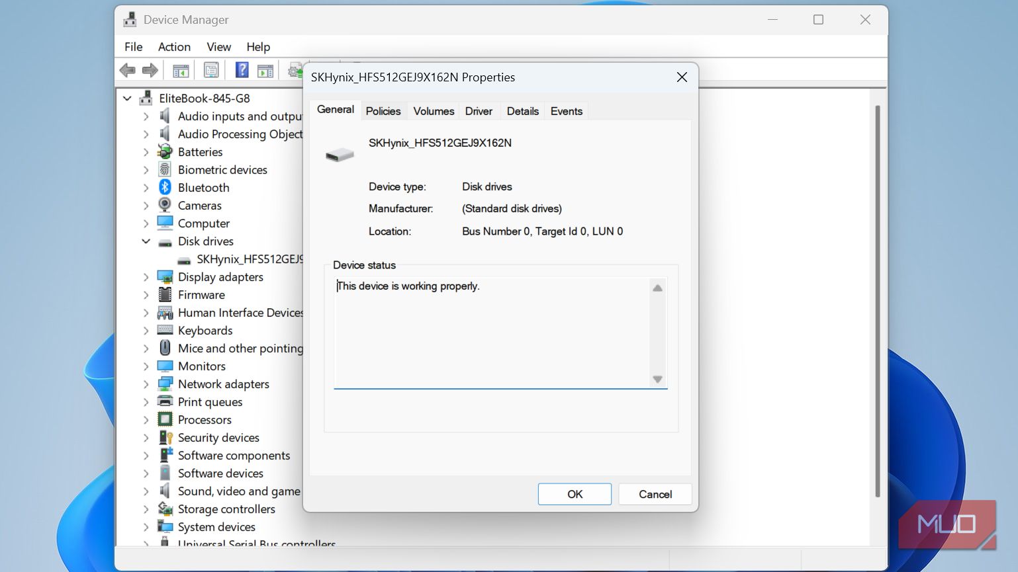Click the Mice and other pointing devices icon
The height and width of the screenshot is (572, 1018).
click(x=165, y=348)
